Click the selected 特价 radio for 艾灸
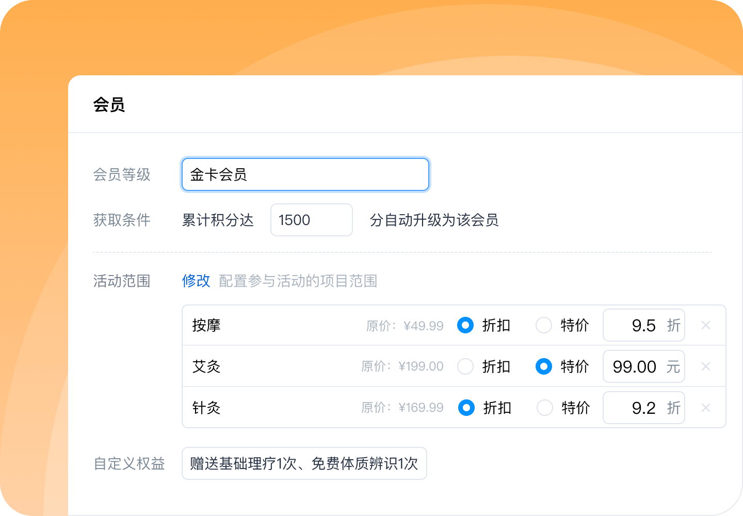The image size is (743, 516). tap(544, 366)
